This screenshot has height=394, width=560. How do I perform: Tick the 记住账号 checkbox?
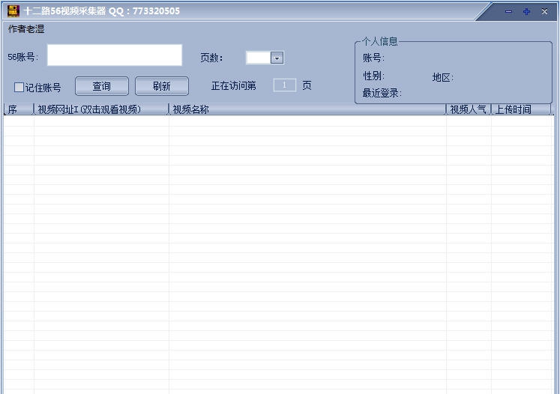19,87
